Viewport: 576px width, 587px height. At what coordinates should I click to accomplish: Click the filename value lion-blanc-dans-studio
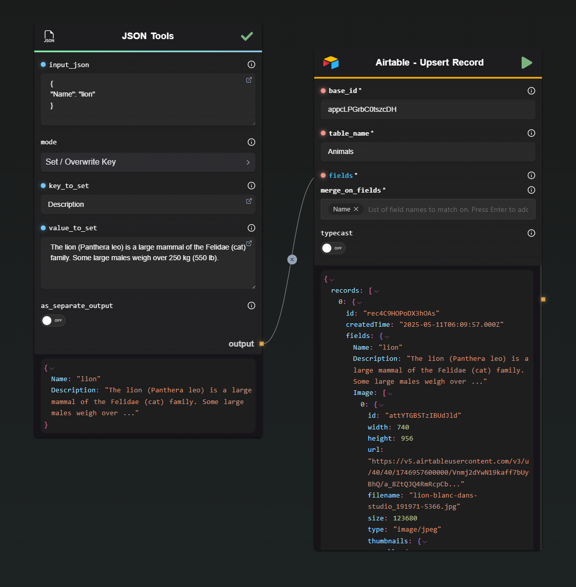coord(422,501)
